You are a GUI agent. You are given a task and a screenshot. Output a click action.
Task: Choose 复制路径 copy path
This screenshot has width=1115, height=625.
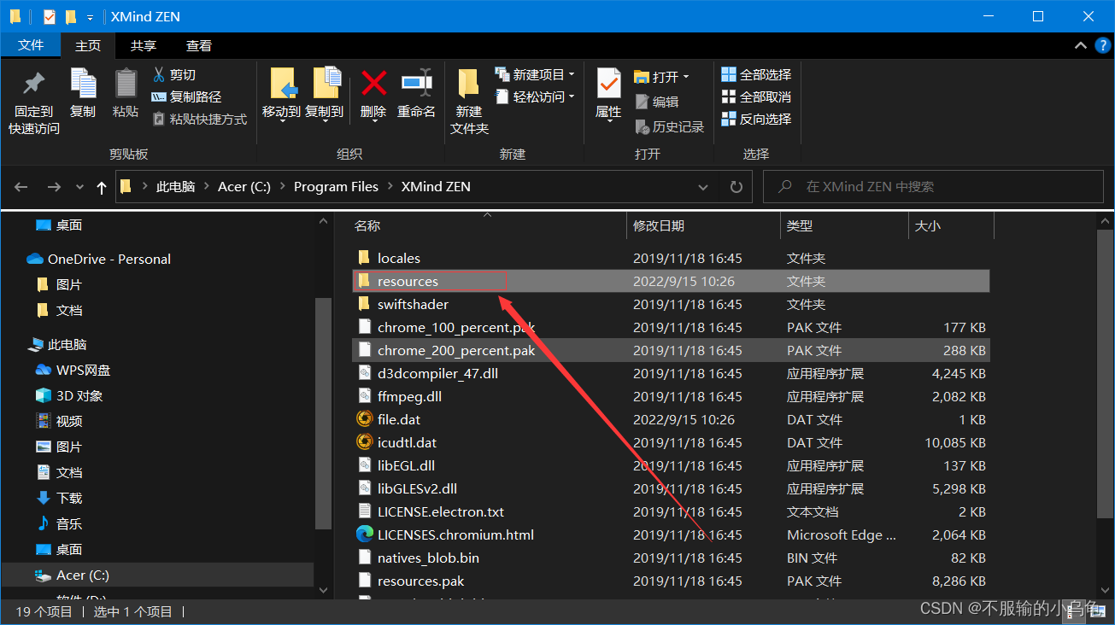pyautogui.click(x=186, y=97)
